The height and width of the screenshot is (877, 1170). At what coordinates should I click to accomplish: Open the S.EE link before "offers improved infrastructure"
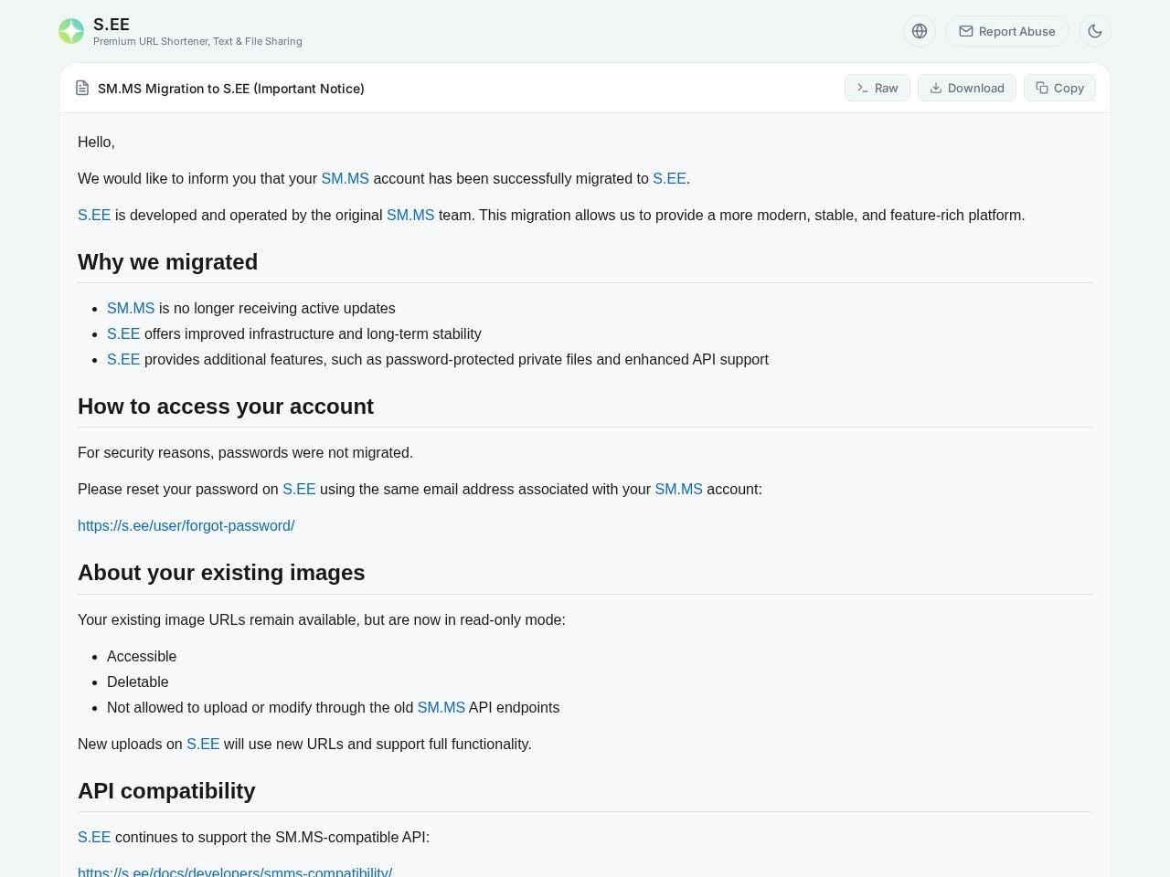coord(123,334)
